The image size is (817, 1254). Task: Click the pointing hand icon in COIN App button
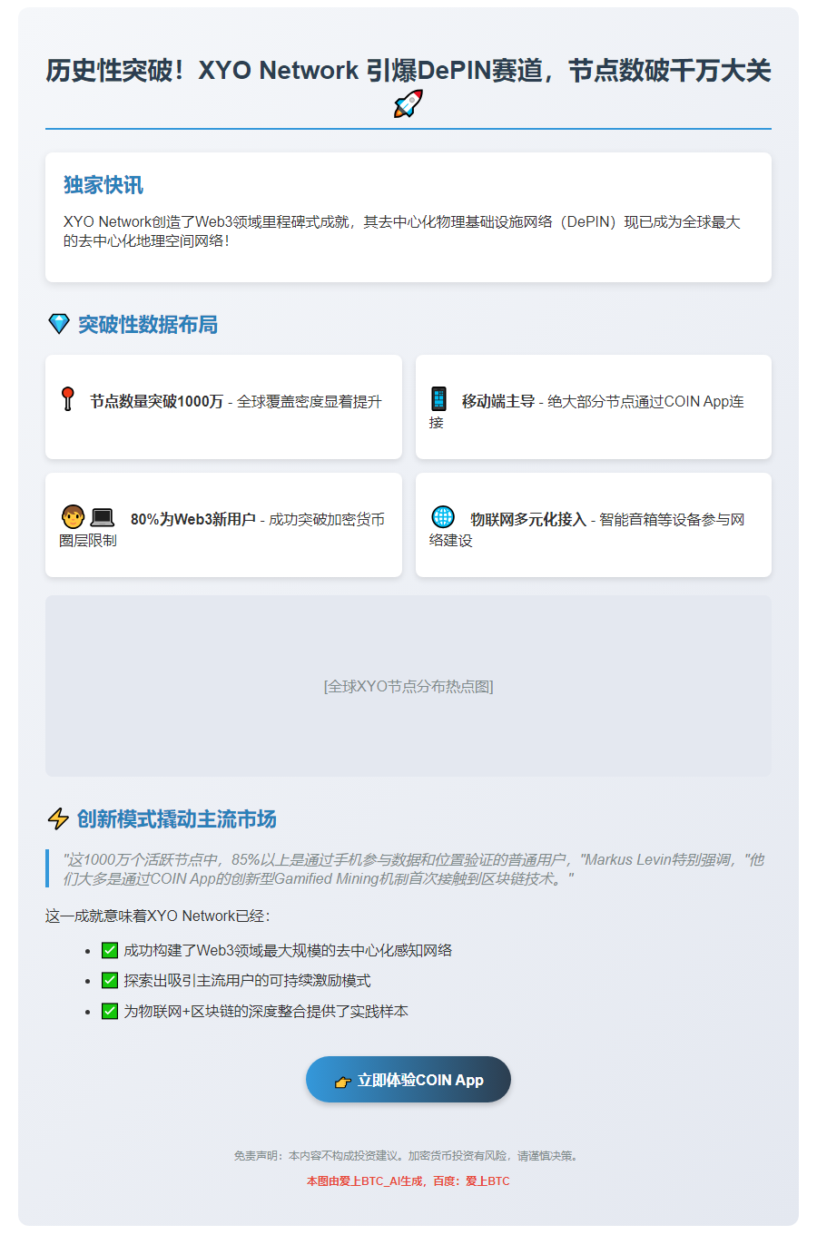(x=343, y=1082)
